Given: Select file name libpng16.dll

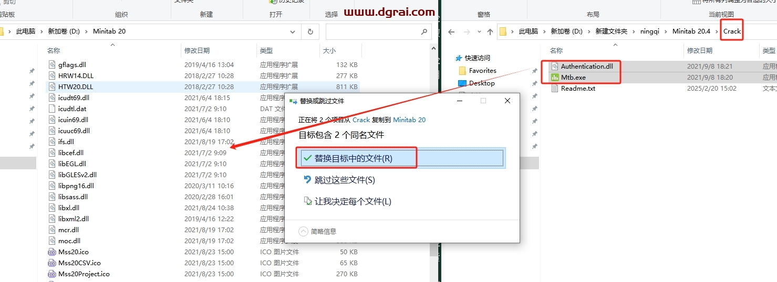Looking at the screenshot, I should (76, 186).
